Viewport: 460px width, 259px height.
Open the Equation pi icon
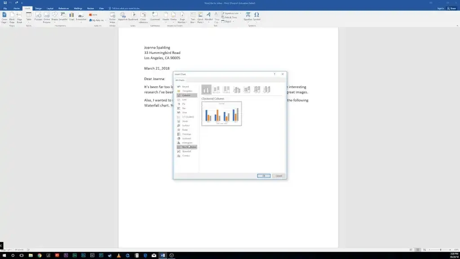(x=248, y=17)
